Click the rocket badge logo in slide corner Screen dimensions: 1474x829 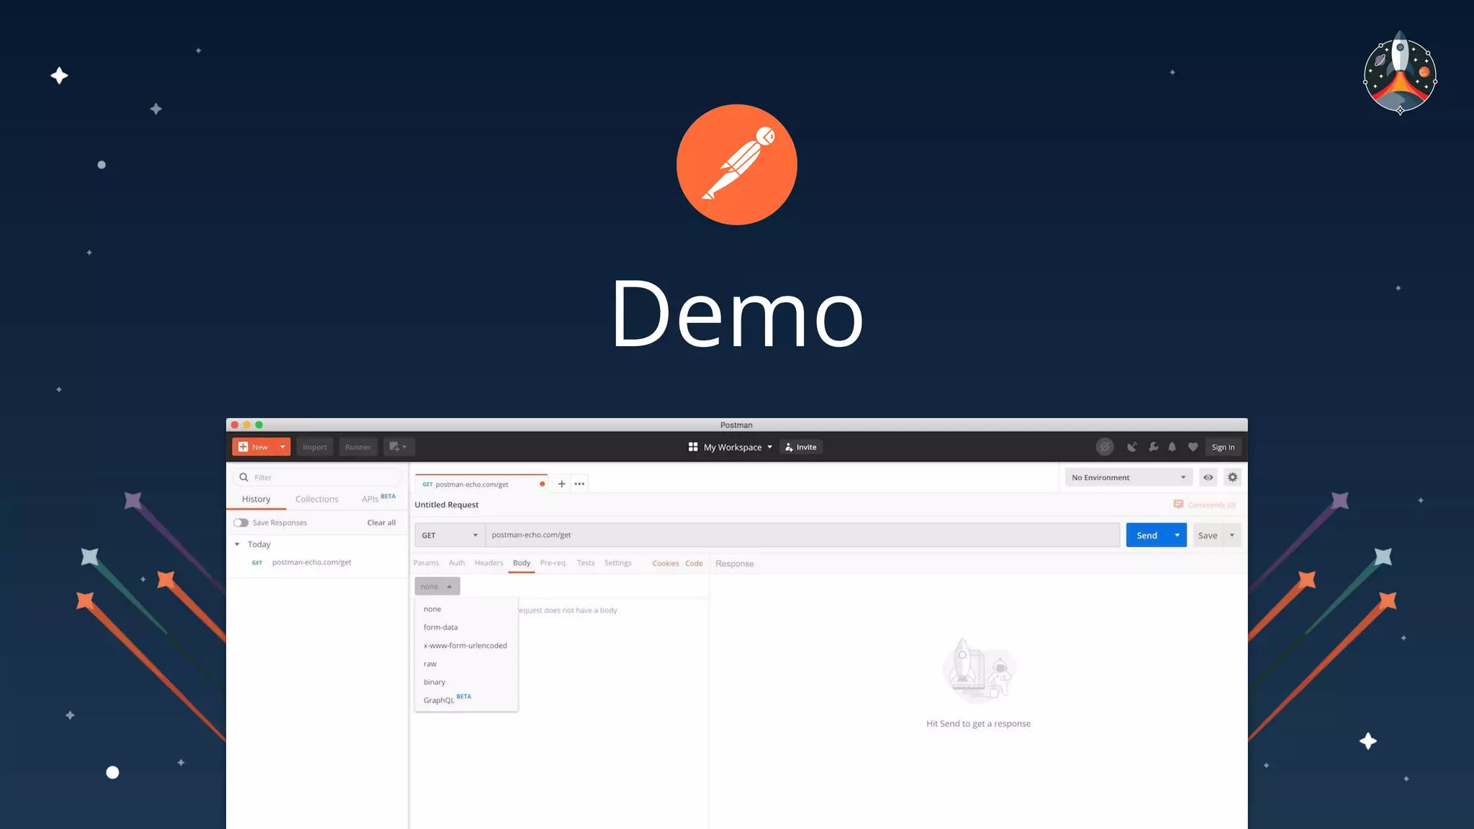1400,73
